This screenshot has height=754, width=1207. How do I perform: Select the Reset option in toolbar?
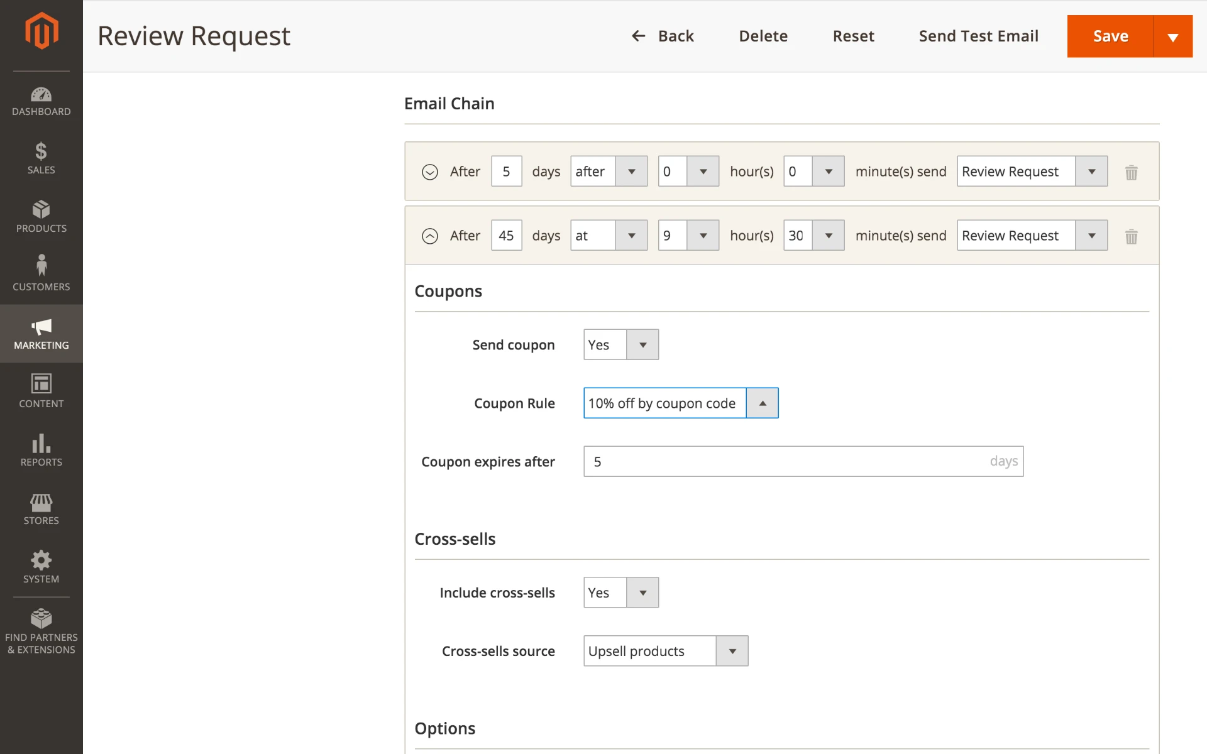853,36
